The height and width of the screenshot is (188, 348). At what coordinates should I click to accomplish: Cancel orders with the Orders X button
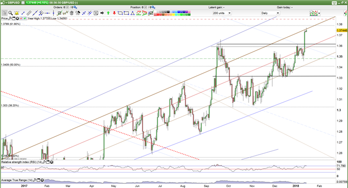click(x=68, y=7)
